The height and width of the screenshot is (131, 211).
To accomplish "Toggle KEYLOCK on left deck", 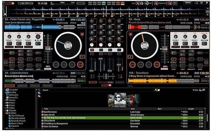I will pyautogui.click(x=47, y=69).
